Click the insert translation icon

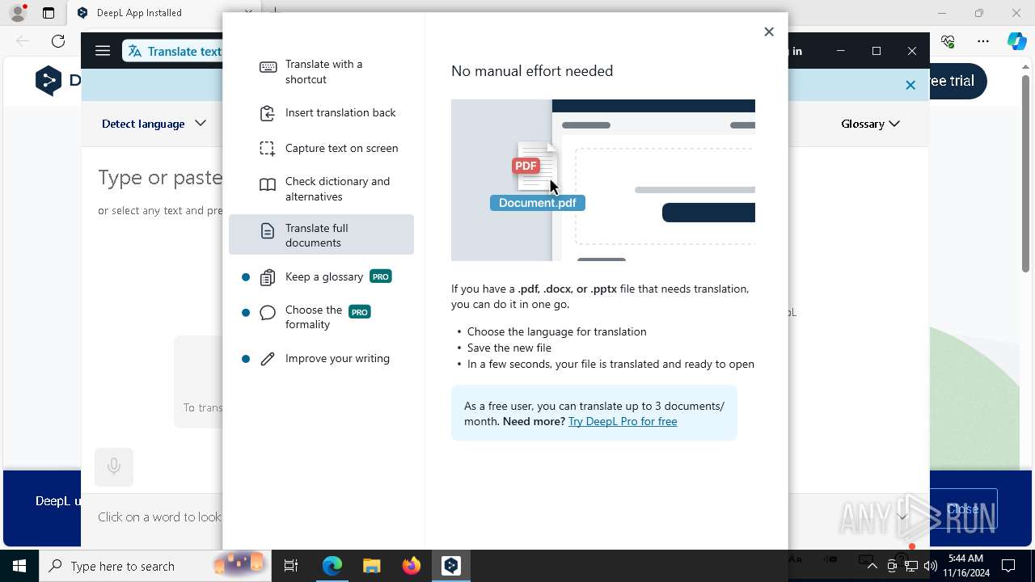point(268,113)
